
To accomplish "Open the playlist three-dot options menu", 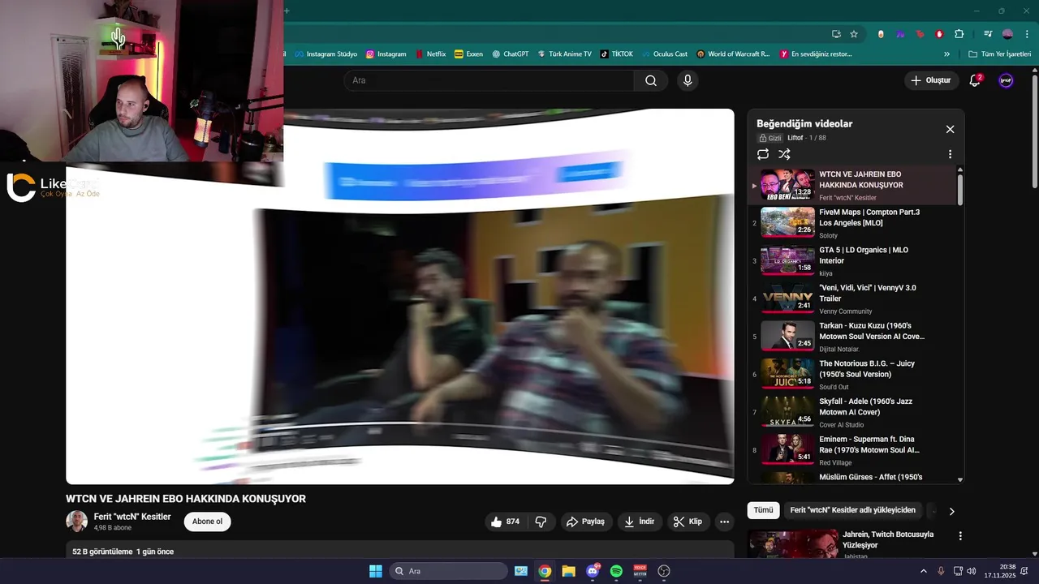I will click(950, 154).
